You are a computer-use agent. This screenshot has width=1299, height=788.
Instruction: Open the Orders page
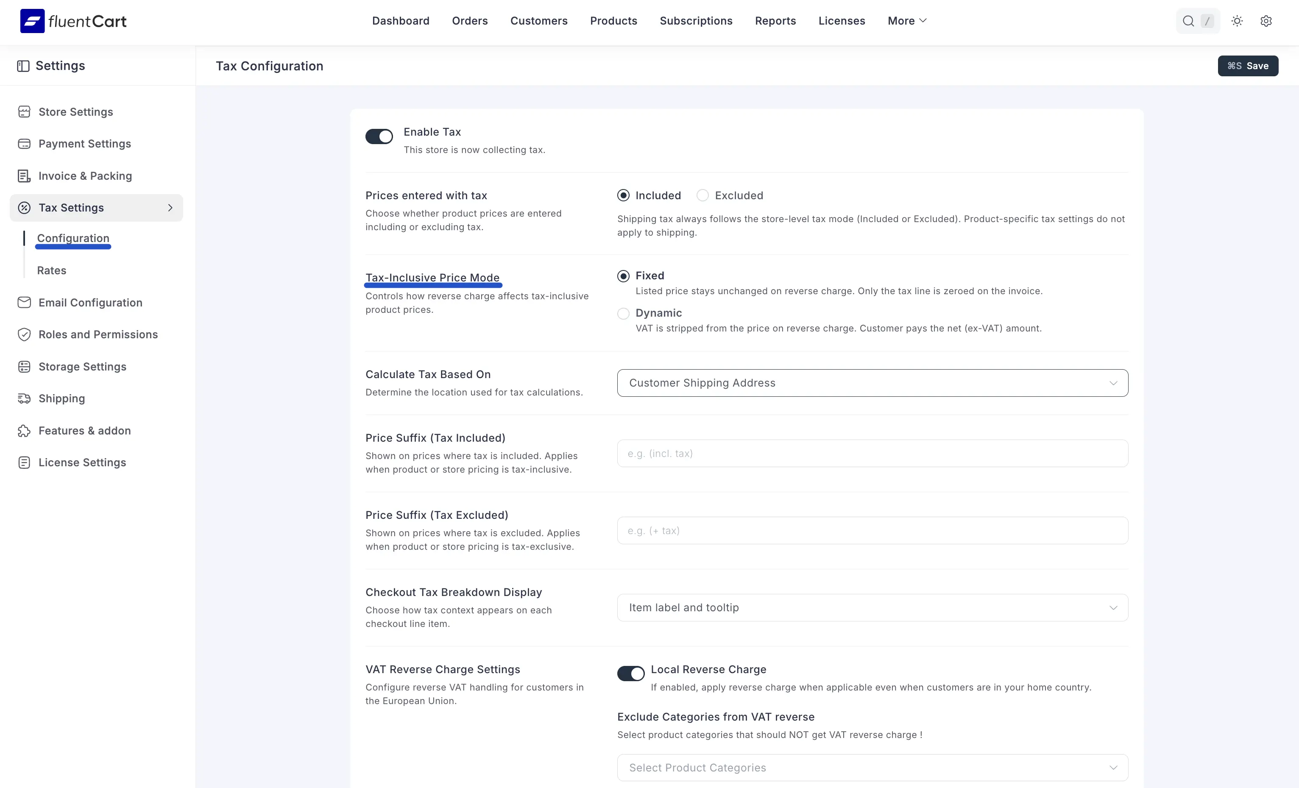pyautogui.click(x=470, y=21)
